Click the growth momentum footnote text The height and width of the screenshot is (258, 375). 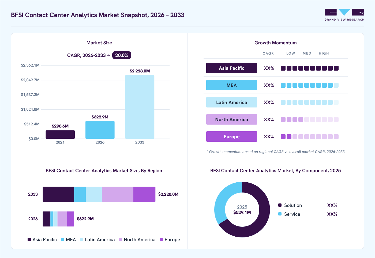pos(276,152)
